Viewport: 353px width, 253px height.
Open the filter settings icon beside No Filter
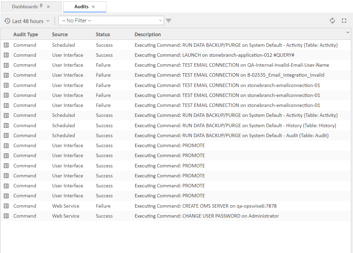point(169,21)
